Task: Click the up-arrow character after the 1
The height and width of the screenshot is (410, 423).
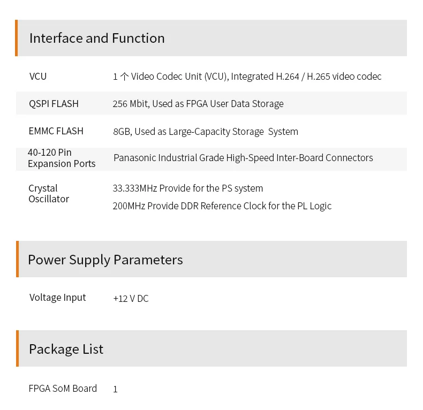Action: click(x=124, y=77)
